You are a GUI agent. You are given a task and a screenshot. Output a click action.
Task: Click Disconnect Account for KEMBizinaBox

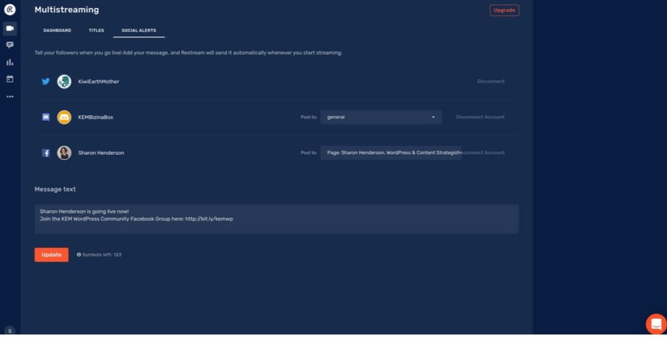480,117
